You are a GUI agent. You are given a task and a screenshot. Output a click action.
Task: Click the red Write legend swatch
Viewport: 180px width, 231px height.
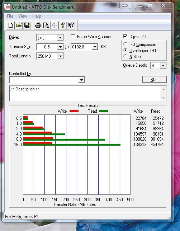(74, 111)
